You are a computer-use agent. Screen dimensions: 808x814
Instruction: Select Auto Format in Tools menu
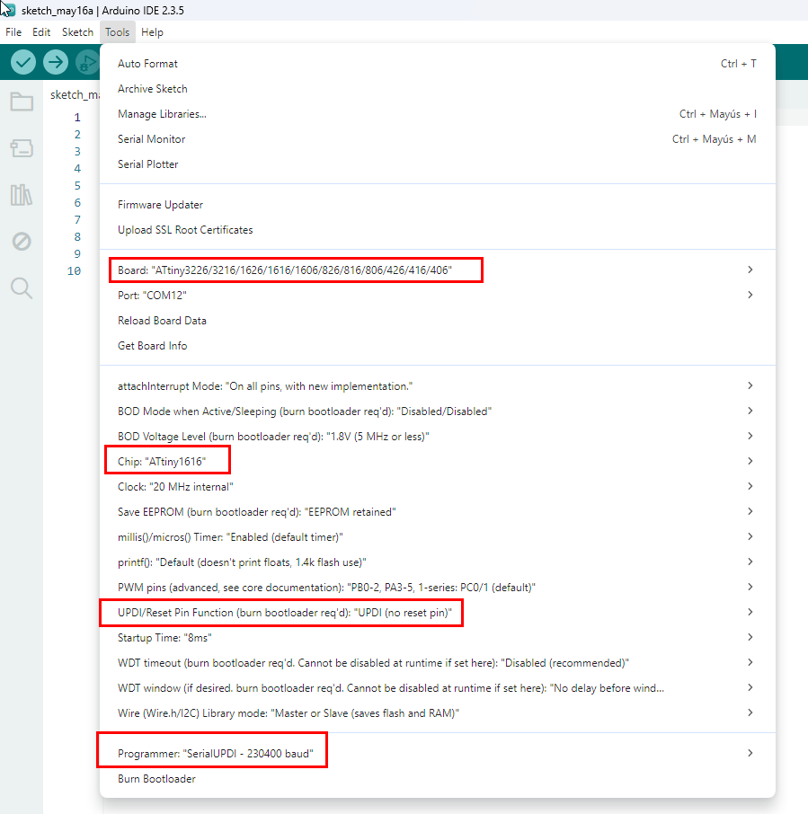147,64
